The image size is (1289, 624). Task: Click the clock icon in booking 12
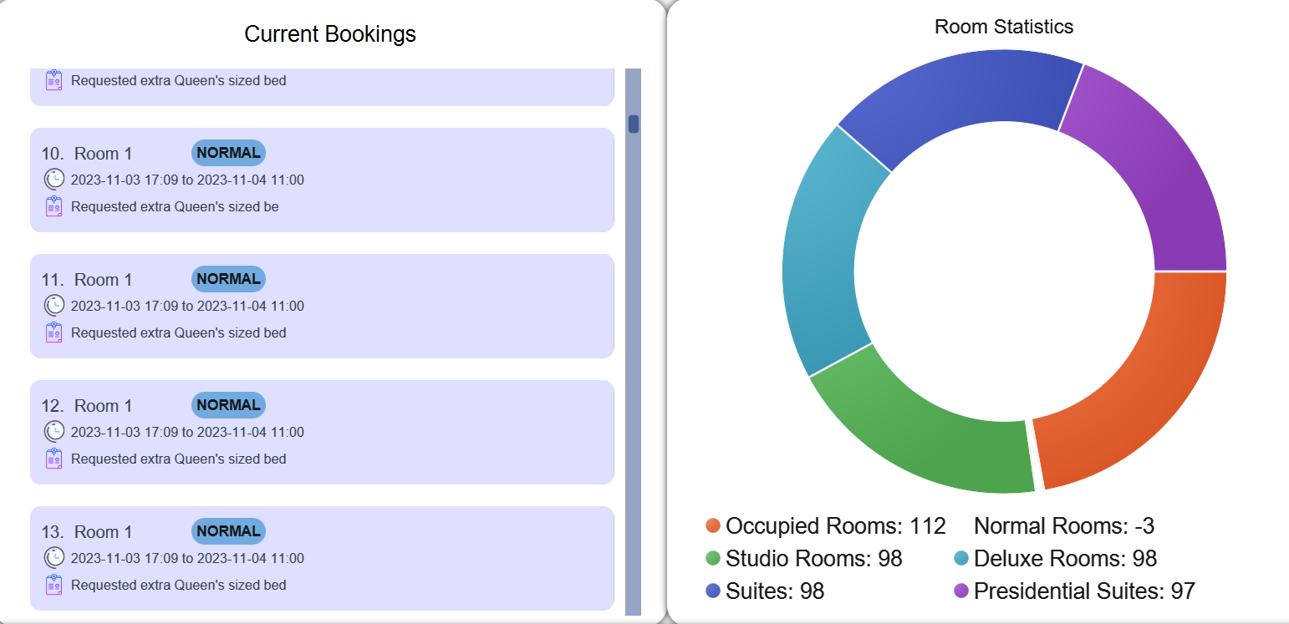(54, 431)
